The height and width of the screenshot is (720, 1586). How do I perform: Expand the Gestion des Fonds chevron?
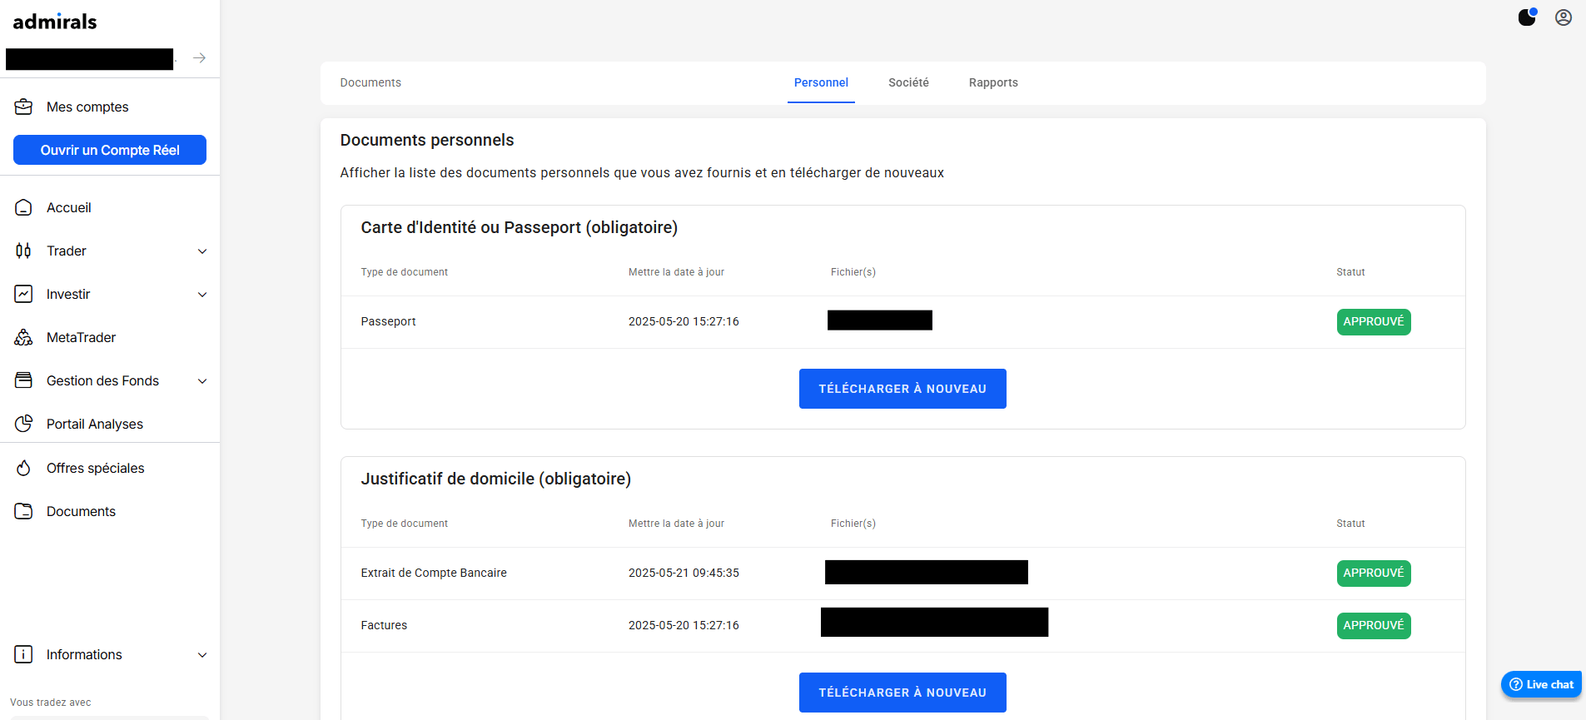coord(202,381)
